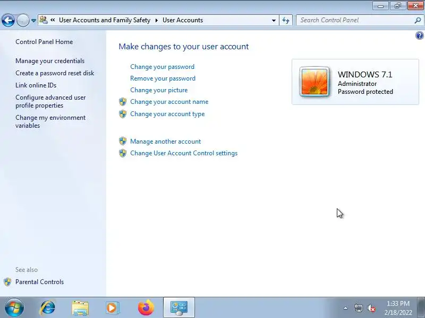Open the recent pages dropdown arrow

33,21
